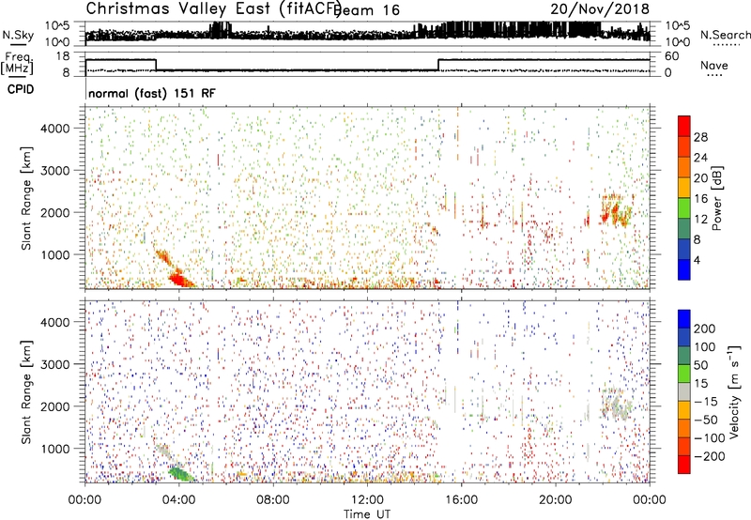Click the '4000' tick on the power panel
This screenshot has height=520, width=751.
[54, 129]
